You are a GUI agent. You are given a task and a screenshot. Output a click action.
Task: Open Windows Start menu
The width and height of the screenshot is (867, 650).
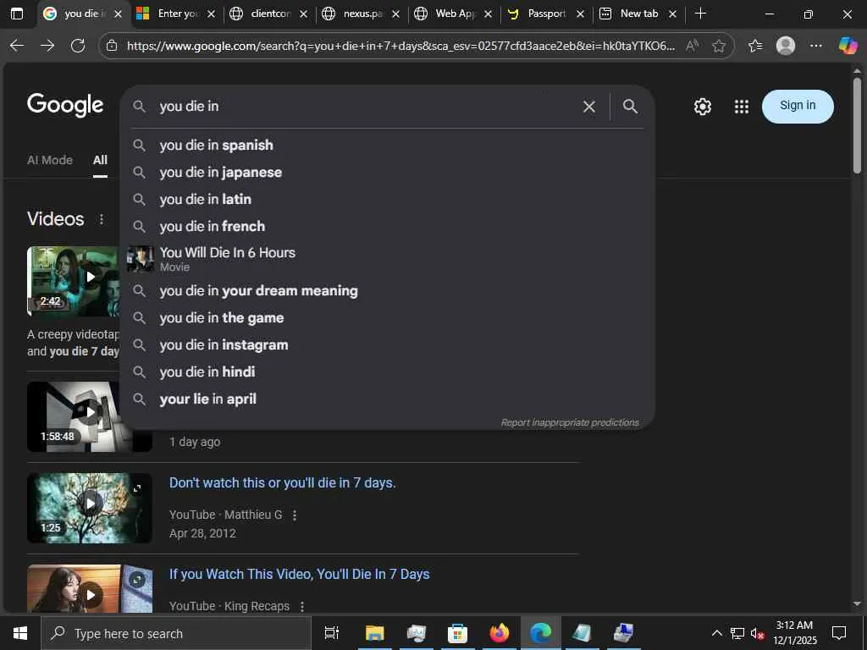[x=20, y=633]
